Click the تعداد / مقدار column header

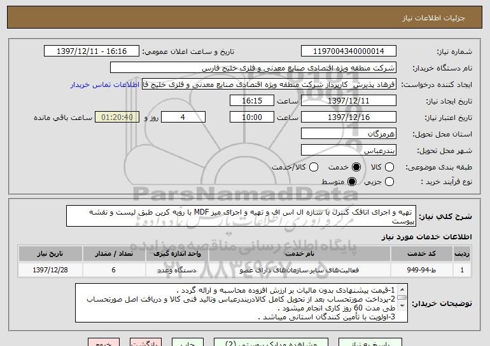click(x=114, y=254)
